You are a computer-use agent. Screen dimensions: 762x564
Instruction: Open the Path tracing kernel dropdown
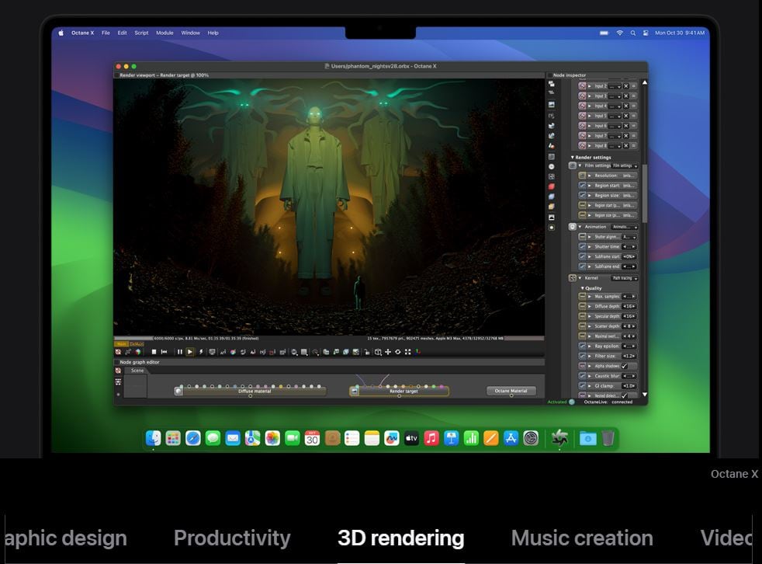[x=624, y=278]
